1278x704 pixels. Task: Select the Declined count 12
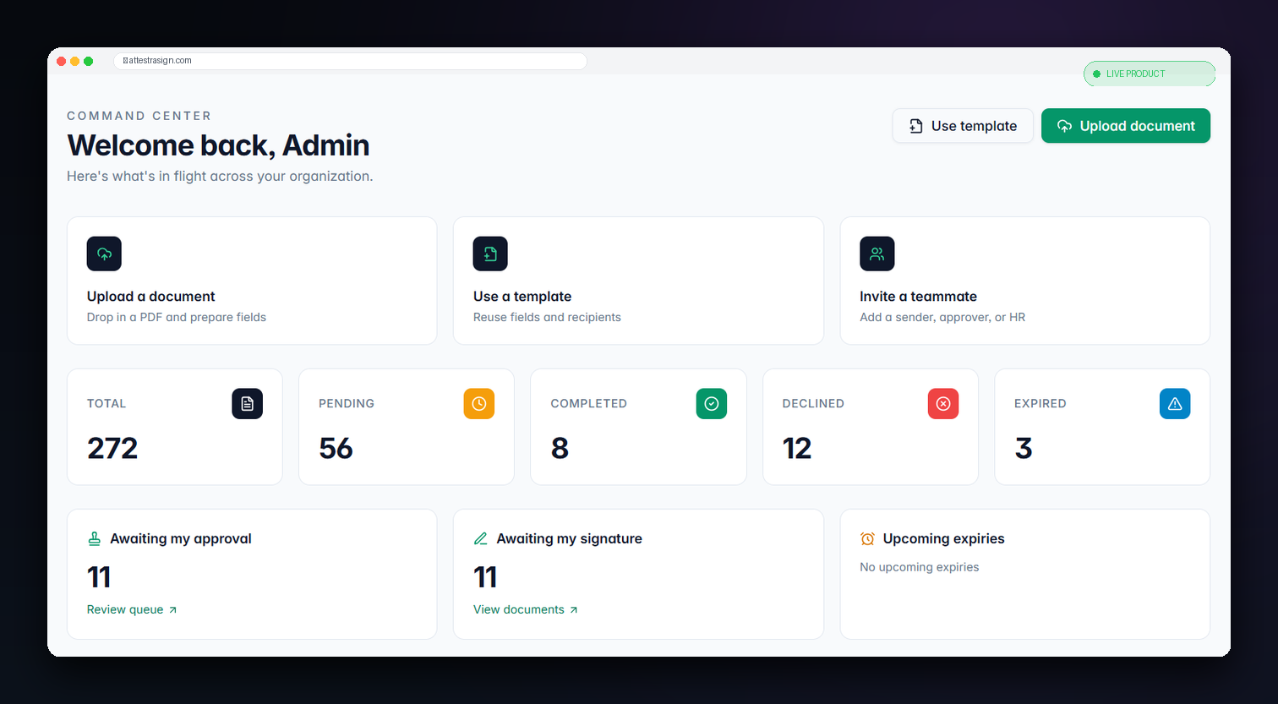pyautogui.click(x=797, y=448)
